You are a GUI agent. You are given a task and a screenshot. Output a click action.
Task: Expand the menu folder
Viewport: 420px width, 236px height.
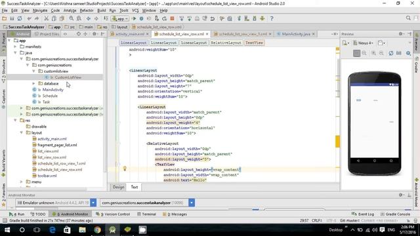pyautogui.click(x=22, y=182)
